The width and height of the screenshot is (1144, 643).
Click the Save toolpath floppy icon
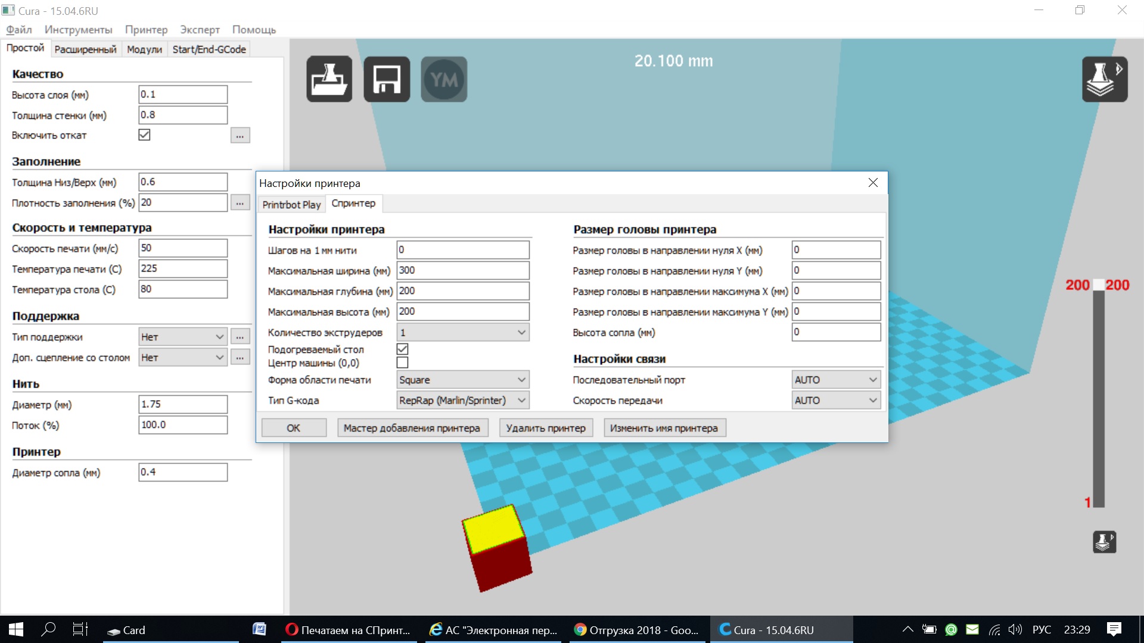tap(387, 79)
